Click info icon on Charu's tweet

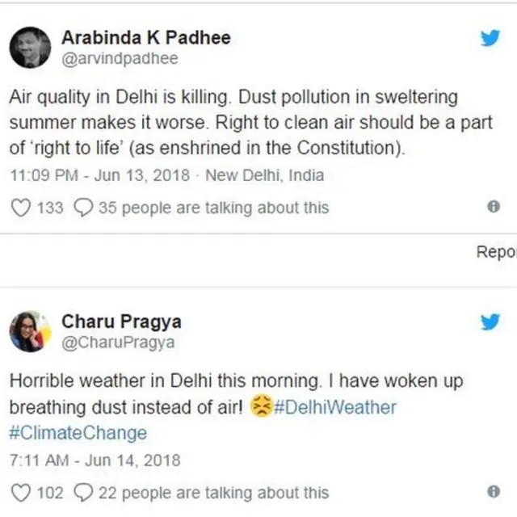(494, 491)
